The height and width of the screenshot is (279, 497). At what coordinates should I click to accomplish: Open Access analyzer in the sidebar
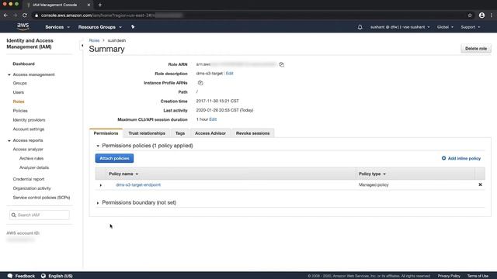[x=28, y=150]
